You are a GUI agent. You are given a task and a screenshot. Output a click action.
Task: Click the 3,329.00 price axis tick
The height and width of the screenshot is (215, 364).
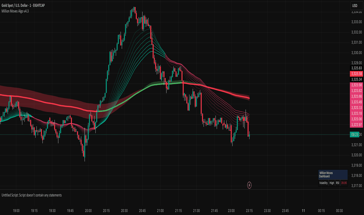click(x=357, y=63)
